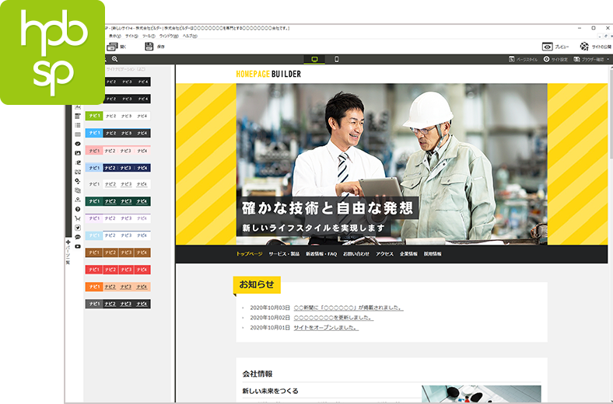Click 企業情報 in the page navigation bar
This screenshot has height=404, width=613.
coord(408,254)
